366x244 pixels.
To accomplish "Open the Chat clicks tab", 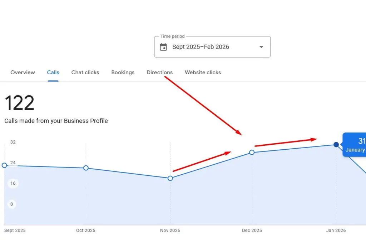I will tap(85, 73).
